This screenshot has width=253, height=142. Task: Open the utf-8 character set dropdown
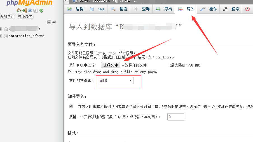point(115,81)
